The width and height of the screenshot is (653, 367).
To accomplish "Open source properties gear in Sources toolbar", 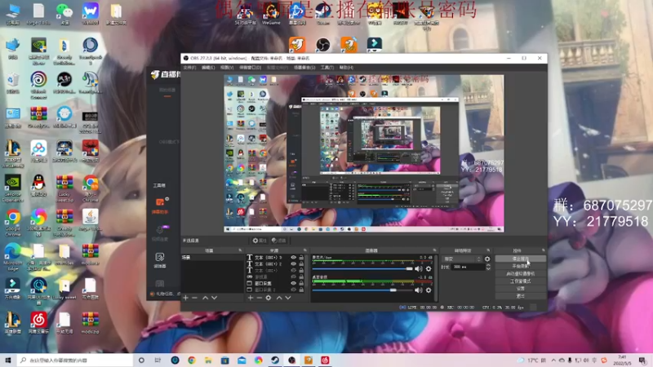I will pyautogui.click(x=269, y=298).
